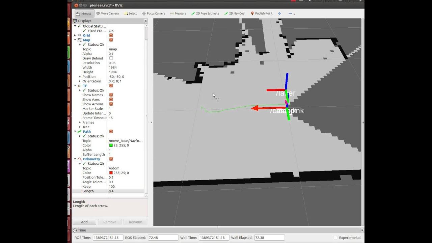Edit the Path Topic /move_base value
Image resolution: width=432 pixels, height=243 pixels.
(x=126, y=141)
